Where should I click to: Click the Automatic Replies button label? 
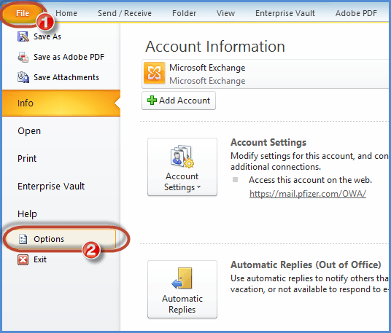182,304
